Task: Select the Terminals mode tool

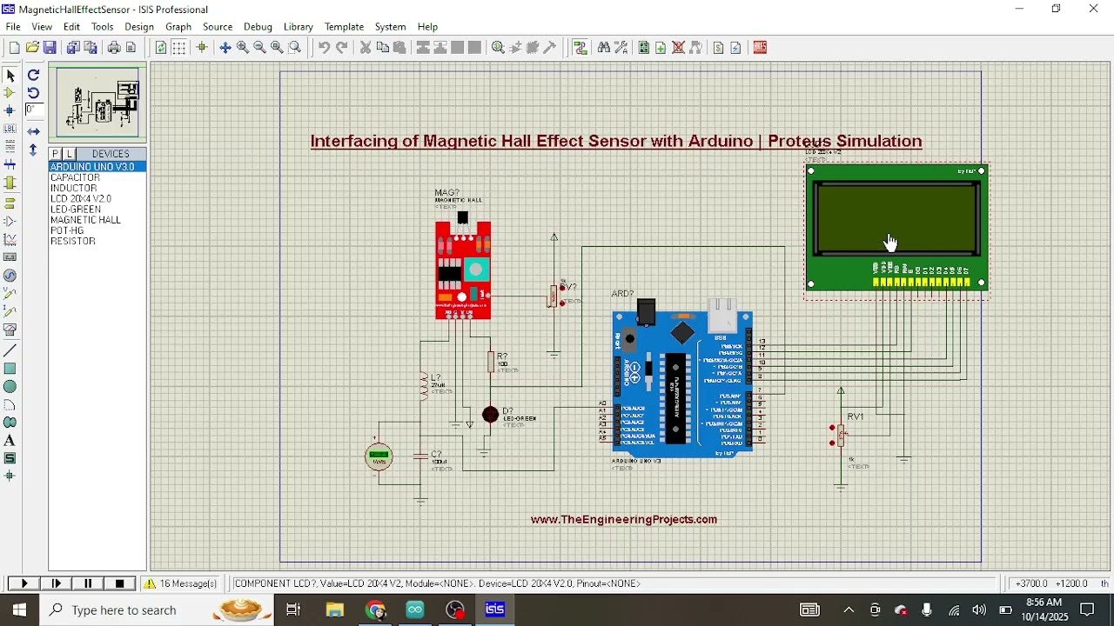Action: coord(10,203)
